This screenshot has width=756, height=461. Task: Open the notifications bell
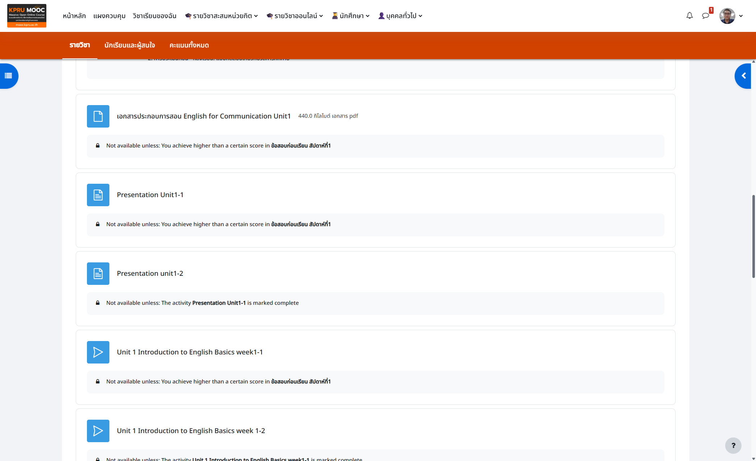pos(689,16)
